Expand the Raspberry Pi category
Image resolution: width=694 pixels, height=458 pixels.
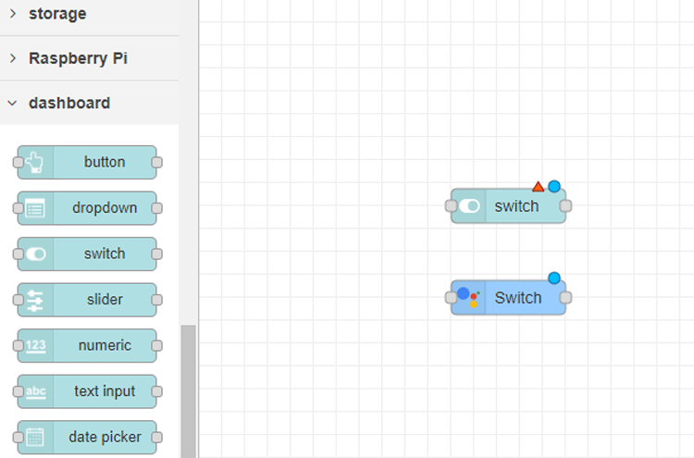(78, 58)
